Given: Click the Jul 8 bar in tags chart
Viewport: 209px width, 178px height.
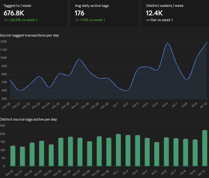Looking at the screenshot, I should 186,152.
